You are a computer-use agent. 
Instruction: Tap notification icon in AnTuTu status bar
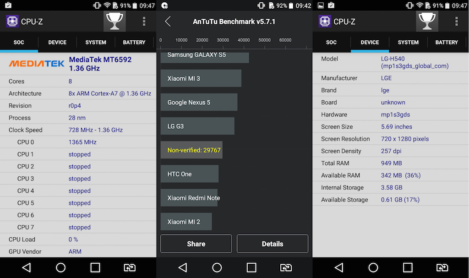click(x=164, y=5)
